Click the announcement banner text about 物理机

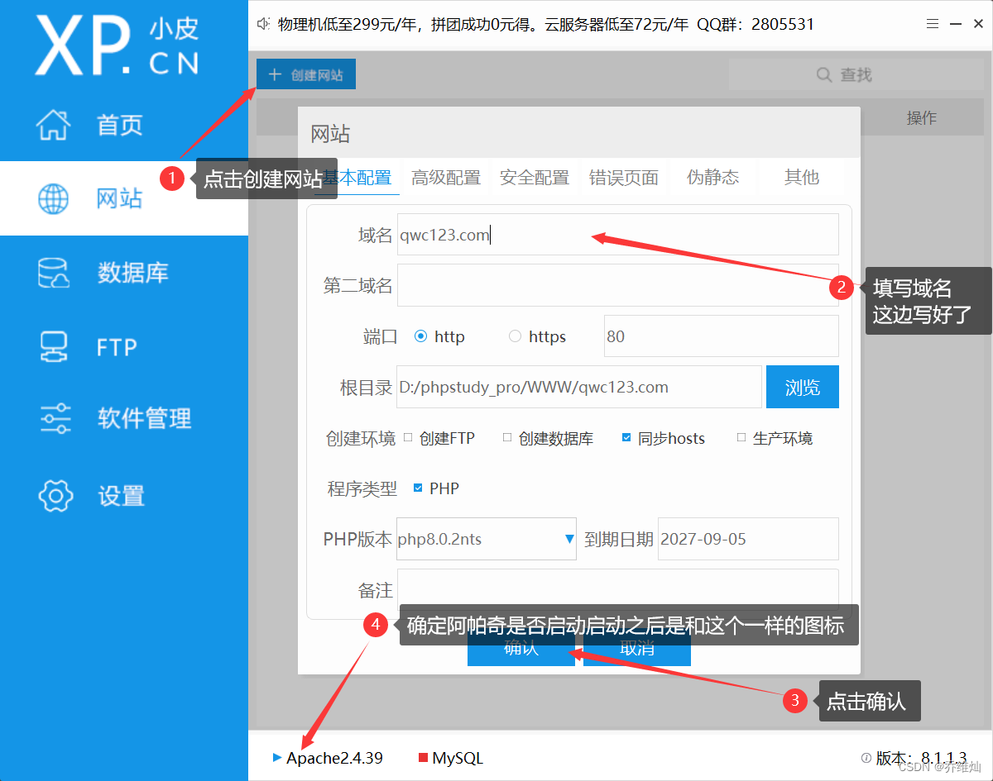tap(546, 24)
